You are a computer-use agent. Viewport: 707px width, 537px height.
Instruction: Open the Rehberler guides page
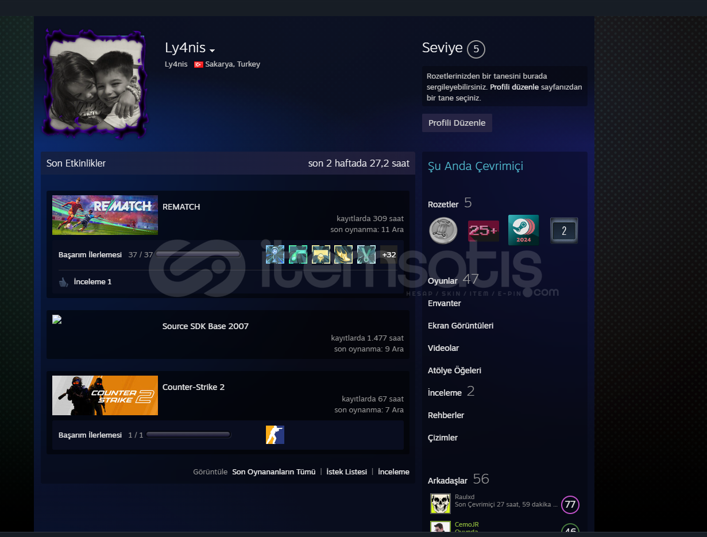click(x=446, y=415)
